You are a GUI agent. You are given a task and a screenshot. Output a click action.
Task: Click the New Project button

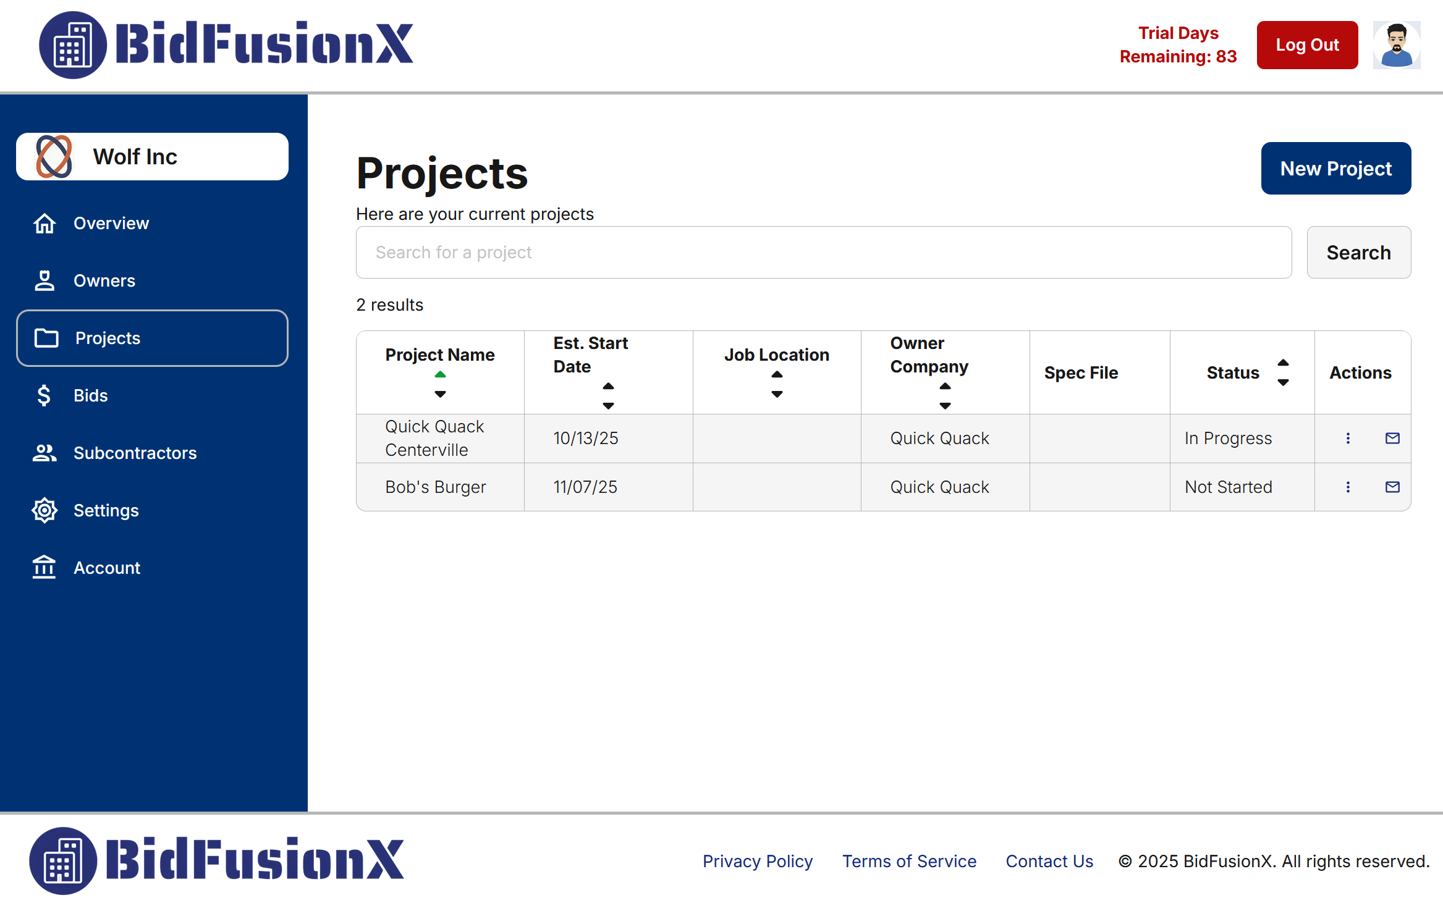coord(1336,167)
